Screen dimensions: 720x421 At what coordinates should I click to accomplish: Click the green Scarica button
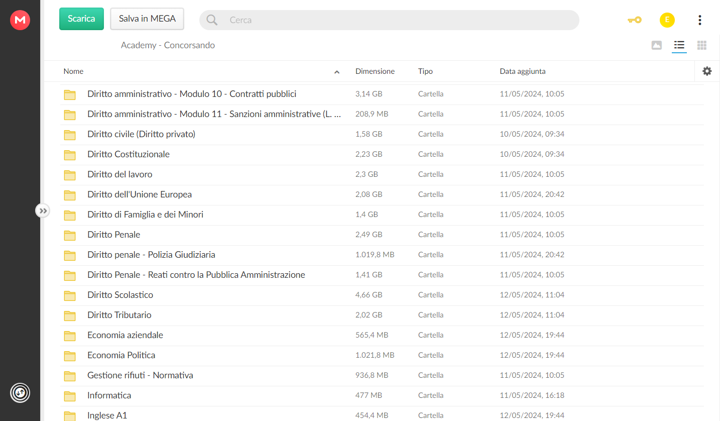coord(81,19)
